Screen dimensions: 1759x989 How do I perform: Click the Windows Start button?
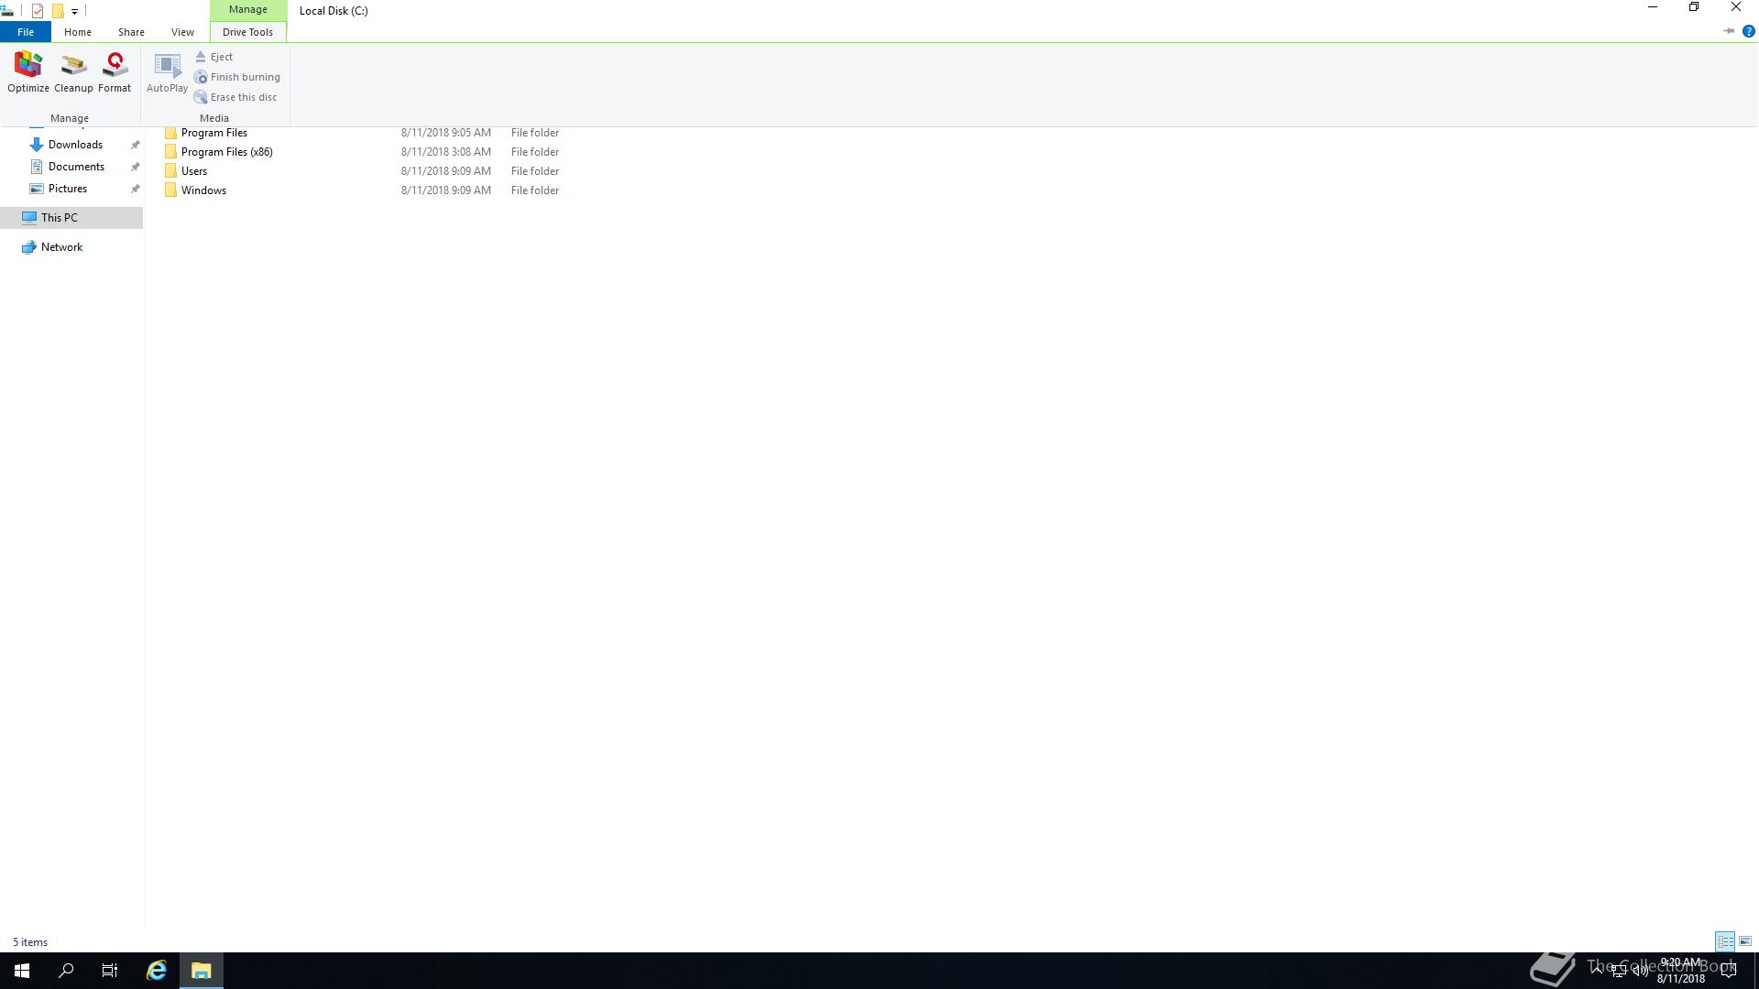(x=22, y=970)
